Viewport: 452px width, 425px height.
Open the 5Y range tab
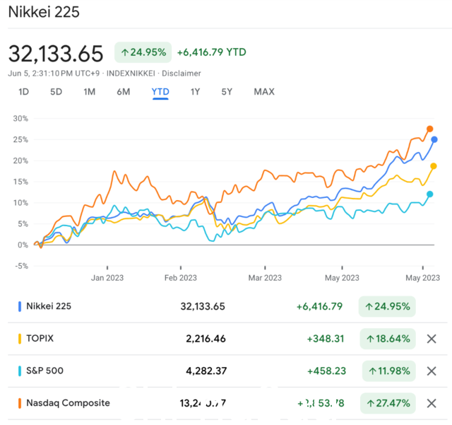coord(227,92)
